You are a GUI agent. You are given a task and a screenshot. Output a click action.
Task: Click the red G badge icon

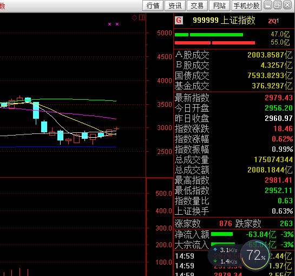click(179, 20)
